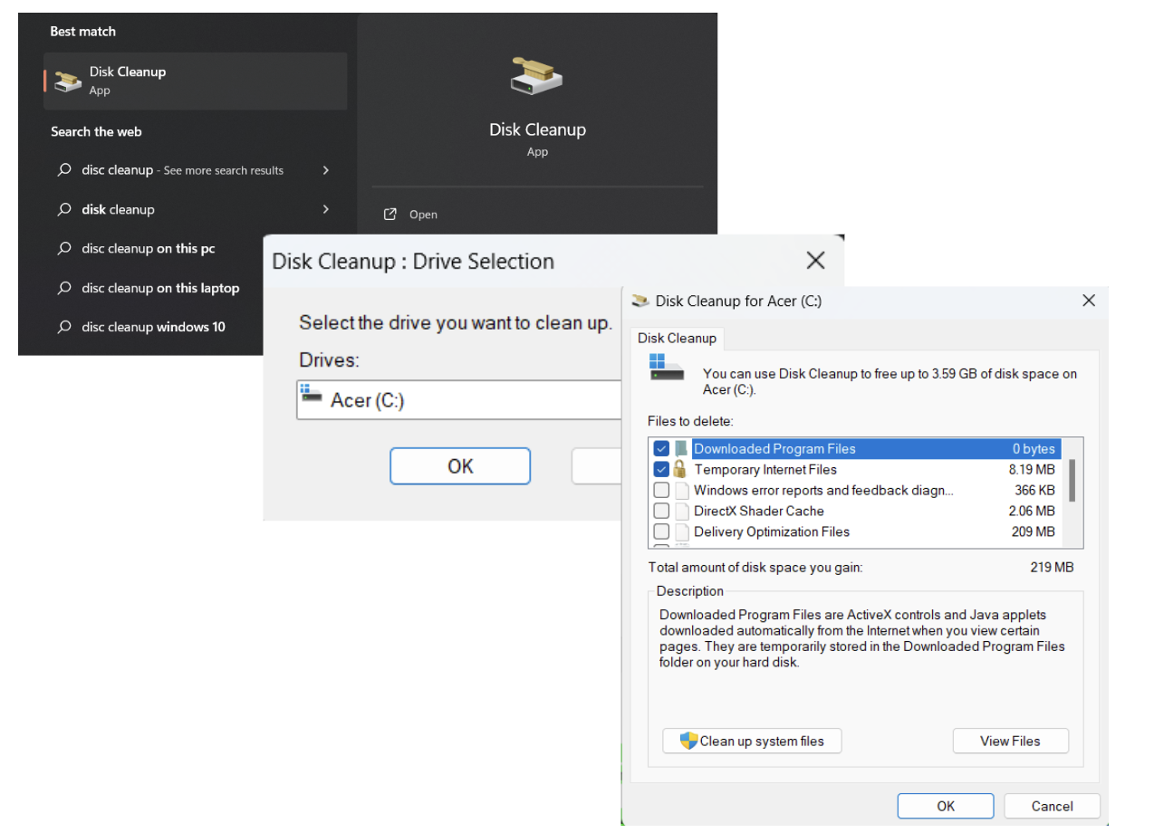Click 'Search the web' heading

(96, 131)
